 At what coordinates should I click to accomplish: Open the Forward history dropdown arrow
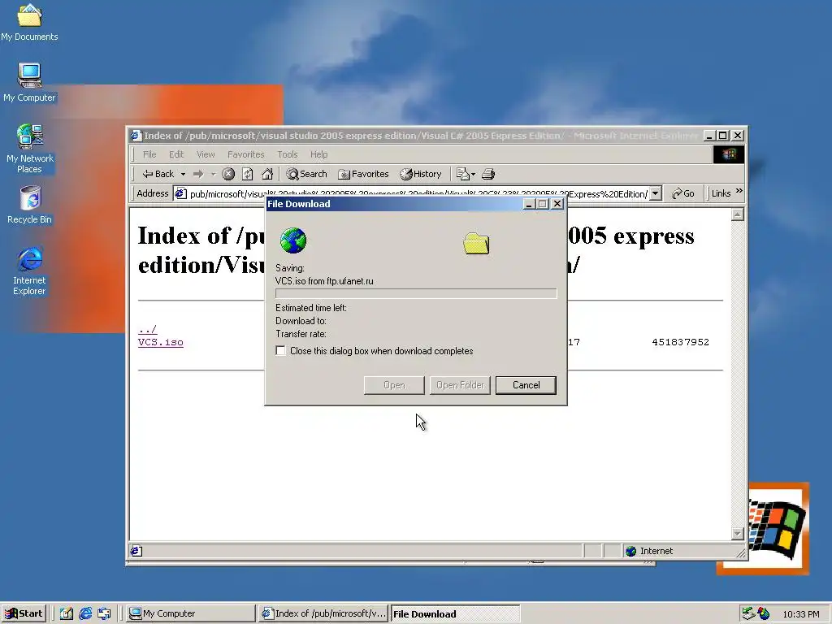click(214, 174)
